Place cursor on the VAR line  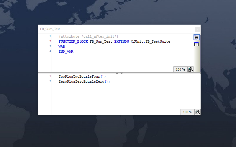coord(62,46)
